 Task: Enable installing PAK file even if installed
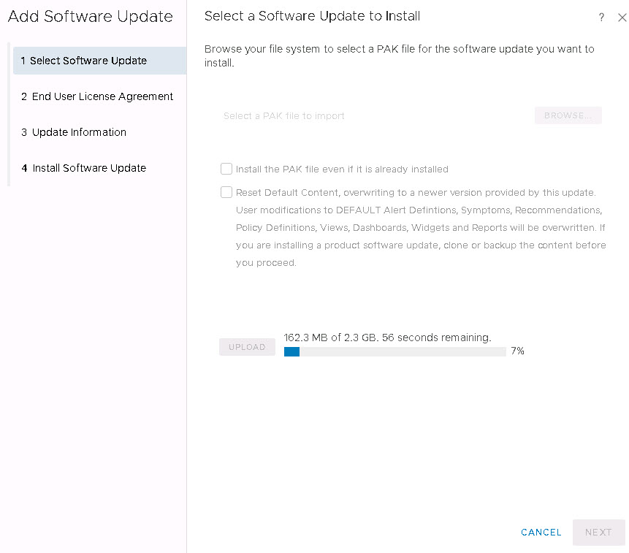coord(226,169)
